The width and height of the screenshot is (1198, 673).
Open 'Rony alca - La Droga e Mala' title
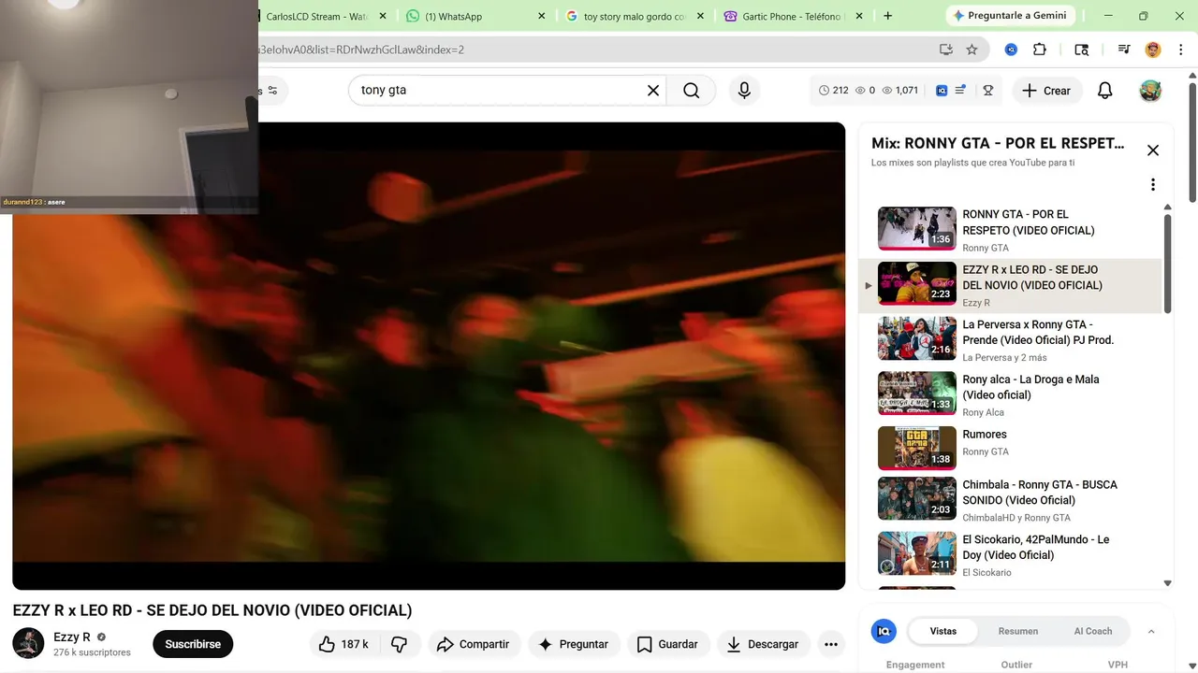point(1030,387)
